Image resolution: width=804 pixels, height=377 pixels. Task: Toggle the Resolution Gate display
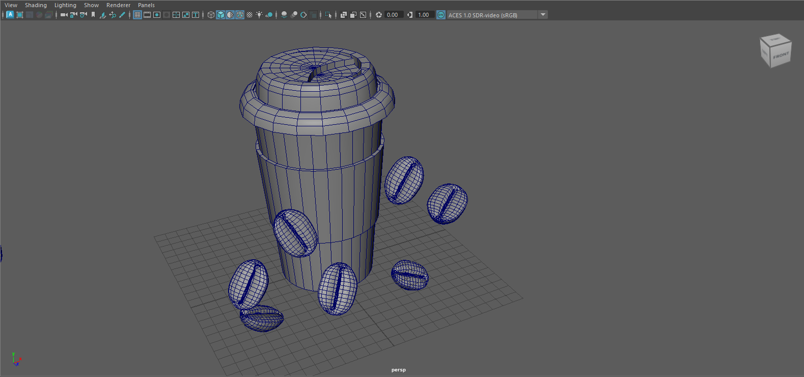(x=157, y=15)
